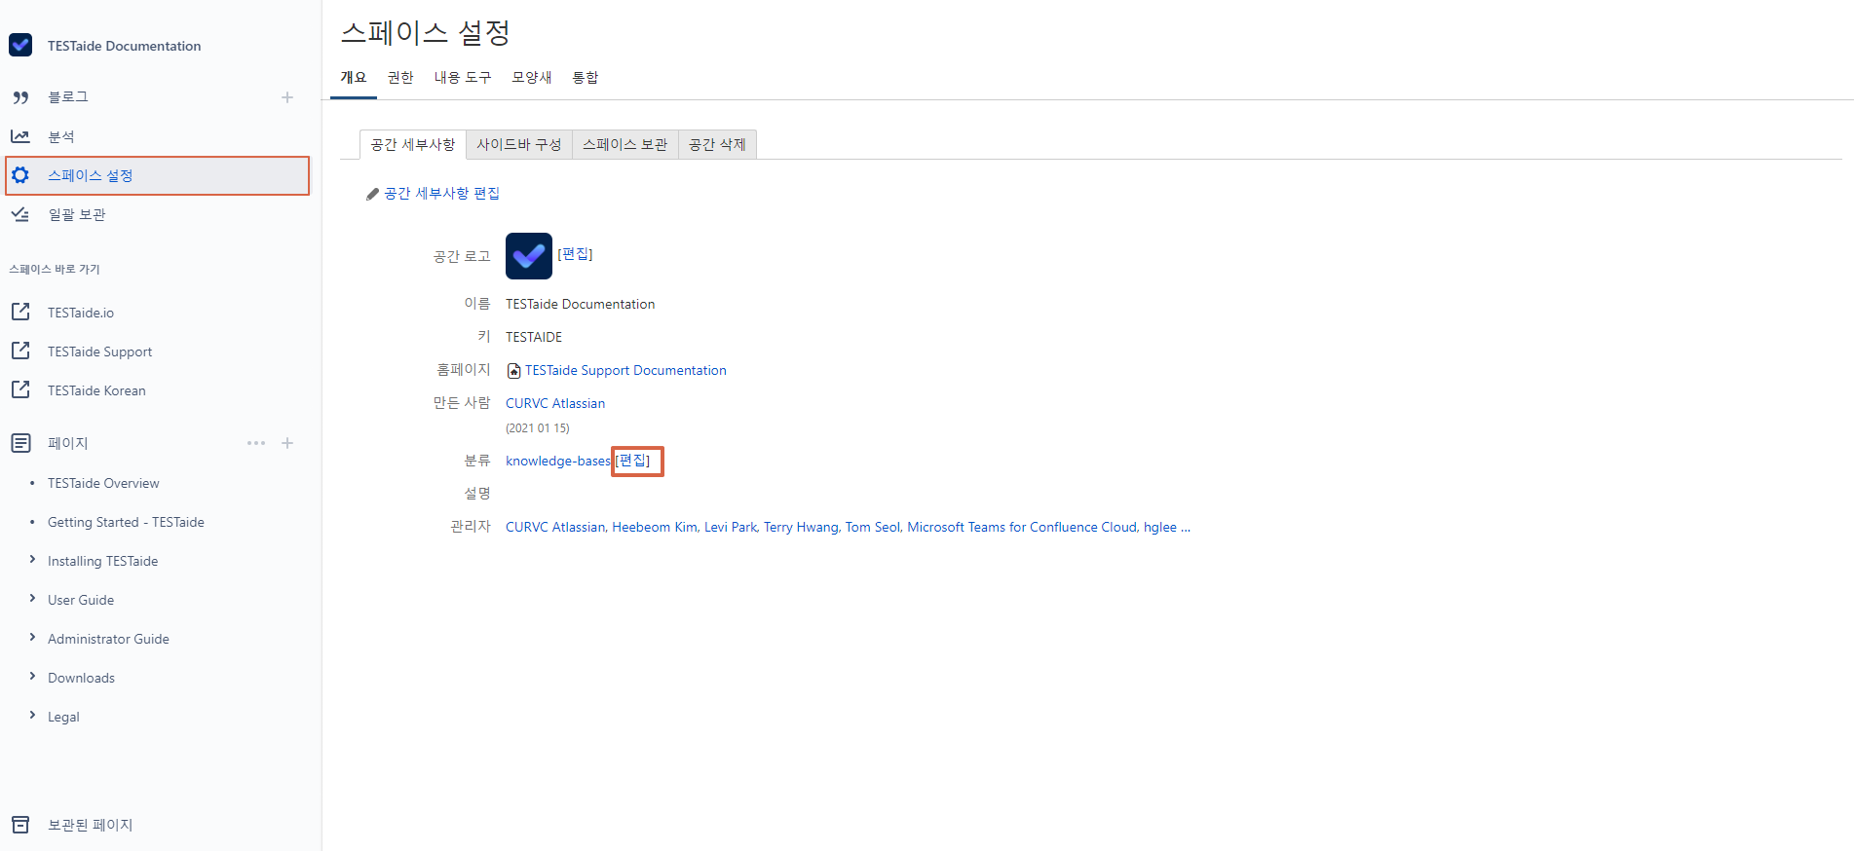
Task: Open the 사이드바 구성 tab
Action: pyautogui.click(x=518, y=144)
